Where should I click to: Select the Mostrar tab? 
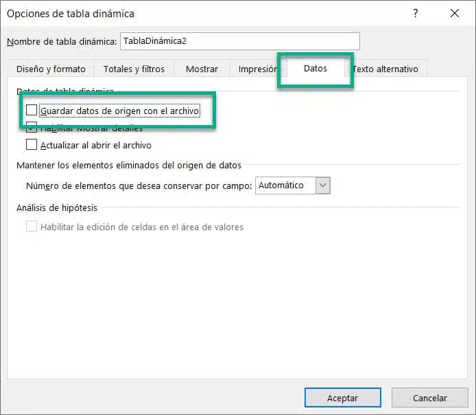202,69
